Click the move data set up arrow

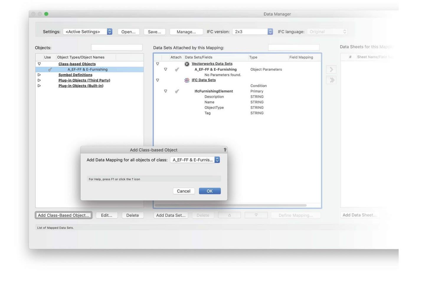[229, 215]
